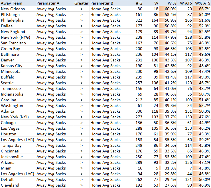The height and width of the screenshot is (188, 211).
Task: Select New York (NYG) 128 W ATS cell
Action: (185, 37)
